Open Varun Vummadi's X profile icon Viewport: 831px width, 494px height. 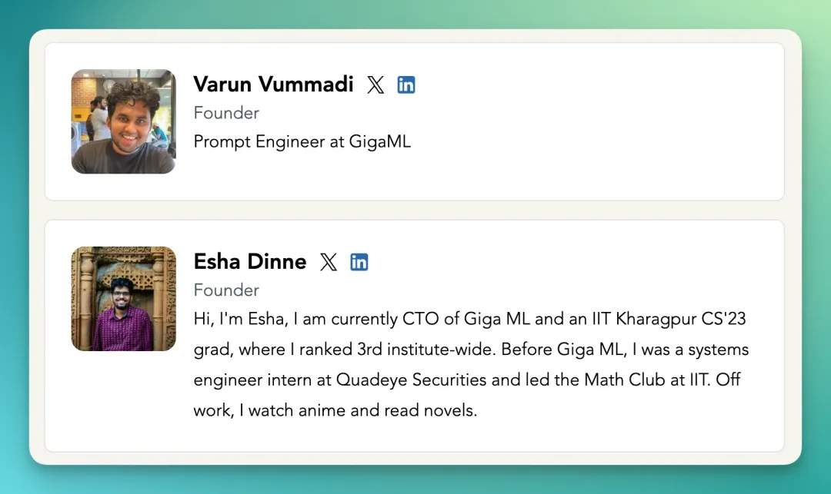click(375, 85)
